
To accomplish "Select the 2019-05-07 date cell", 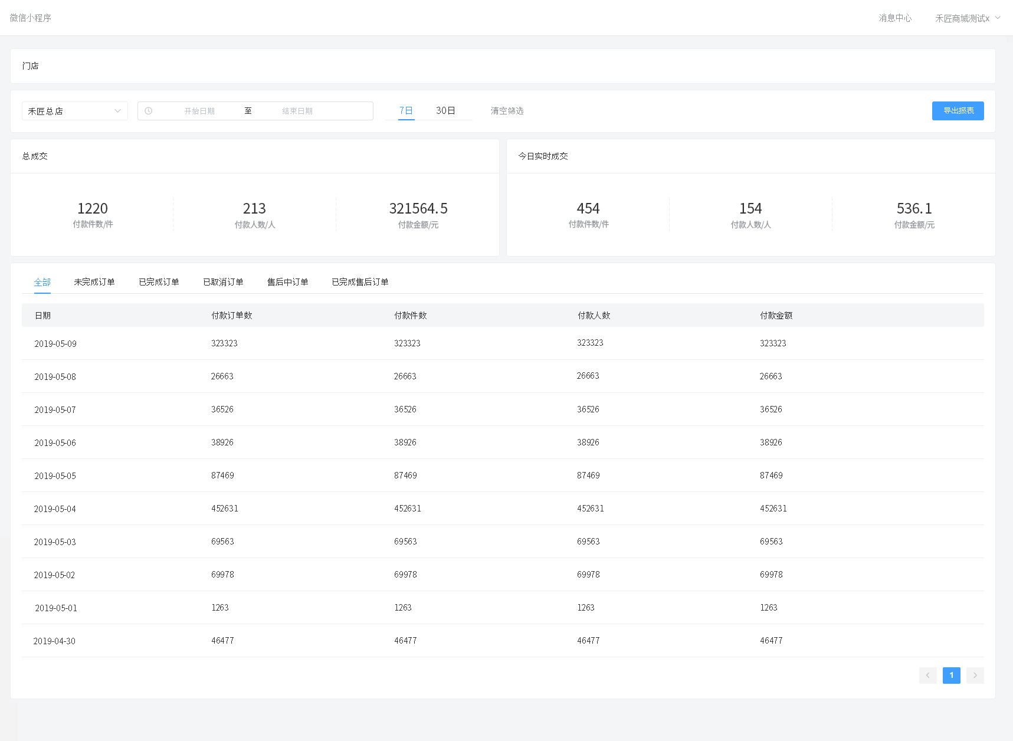I will click(x=55, y=409).
